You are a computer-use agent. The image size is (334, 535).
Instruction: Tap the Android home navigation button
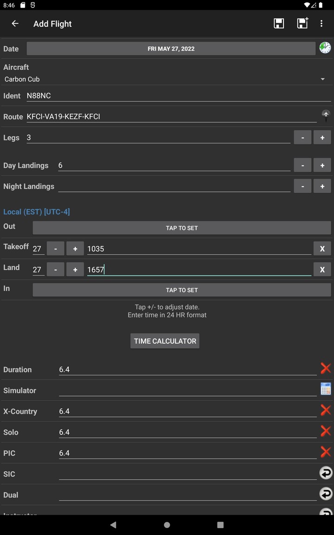point(167,525)
